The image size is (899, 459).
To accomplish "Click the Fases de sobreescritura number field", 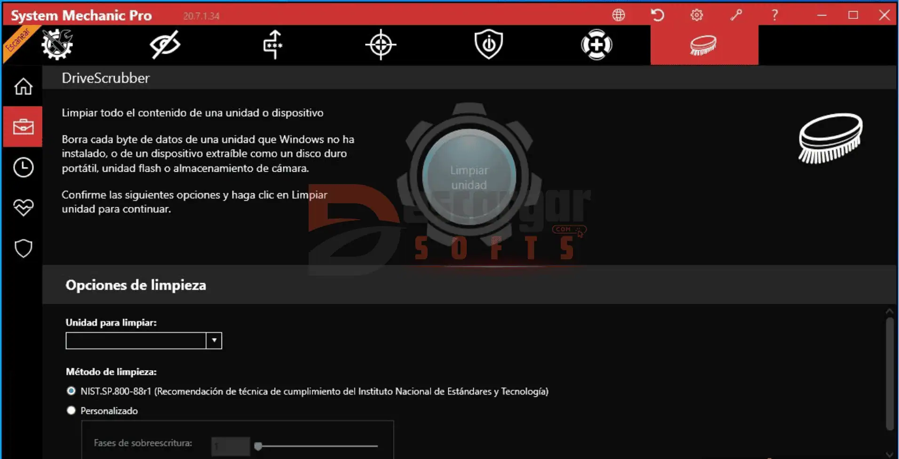I will (x=231, y=446).
